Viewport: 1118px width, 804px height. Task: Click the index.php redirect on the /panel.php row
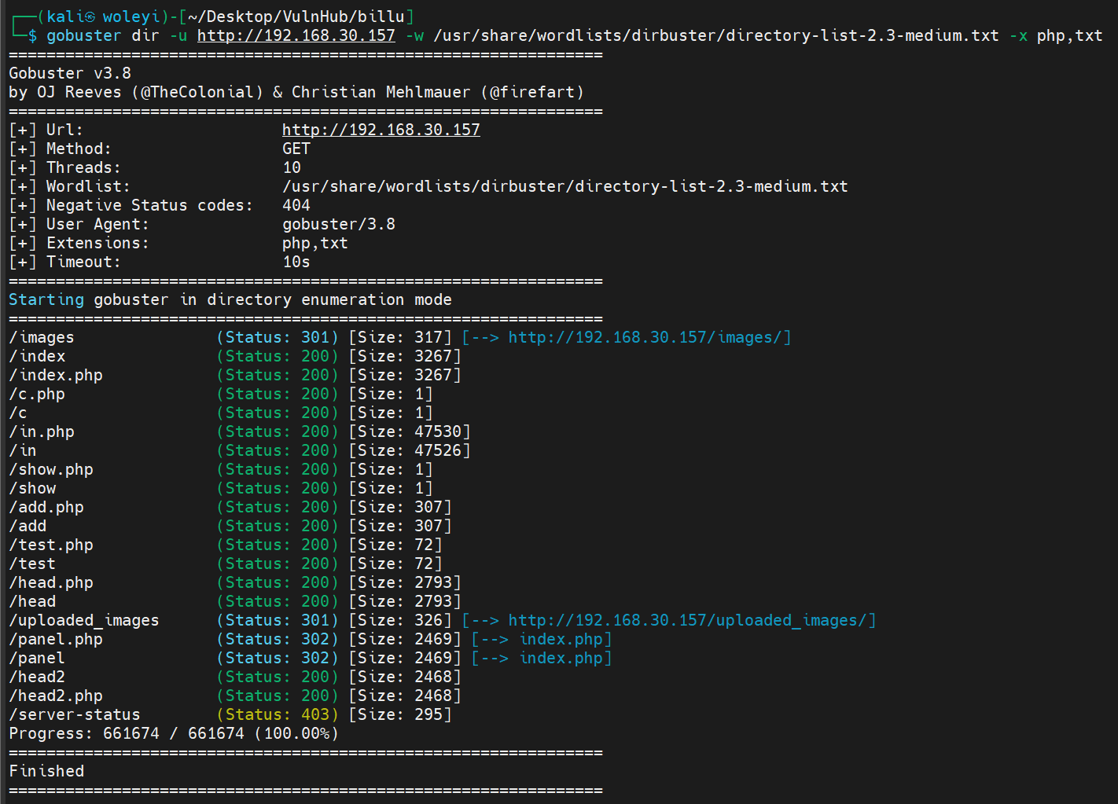pos(561,639)
